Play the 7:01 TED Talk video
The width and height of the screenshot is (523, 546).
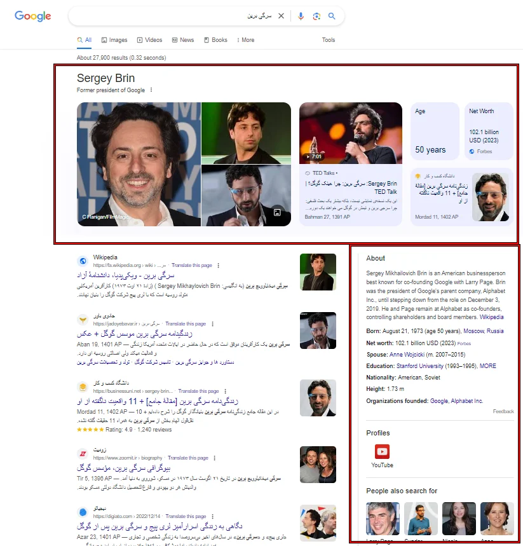(x=351, y=133)
